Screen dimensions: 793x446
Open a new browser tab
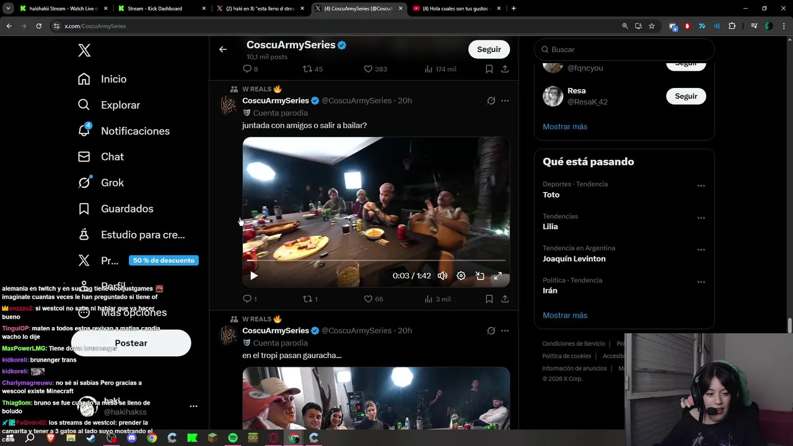pos(514,9)
